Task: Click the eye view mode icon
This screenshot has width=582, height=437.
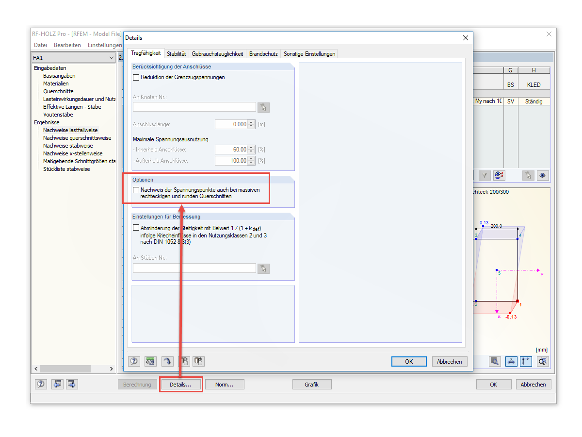Action: (543, 175)
